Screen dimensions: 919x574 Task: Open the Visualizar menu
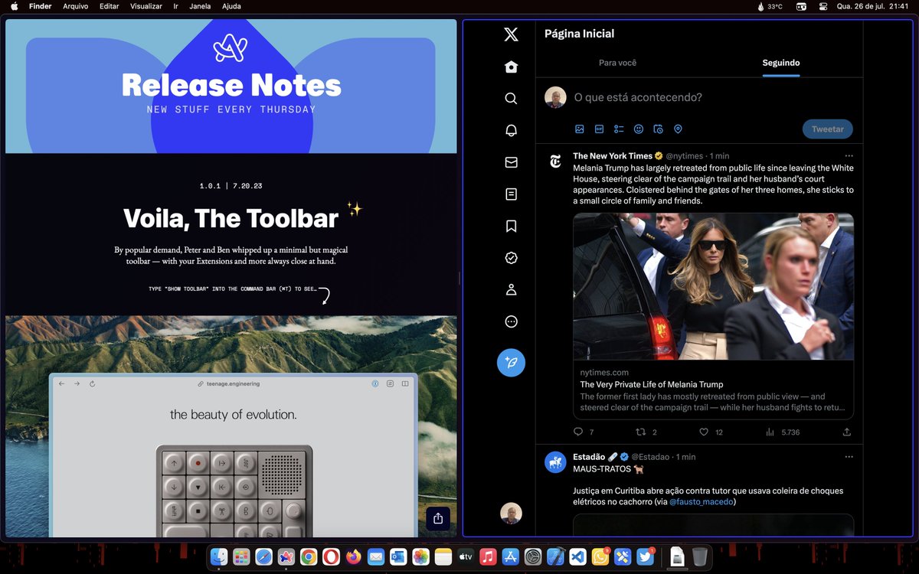click(146, 6)
